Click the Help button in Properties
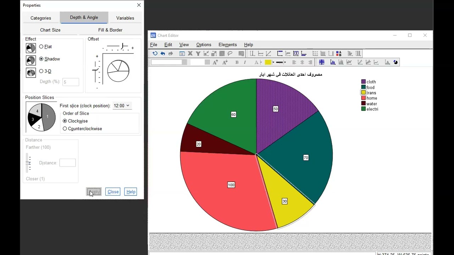Screen dimensions: 454x255 click(x=131, y=192)
